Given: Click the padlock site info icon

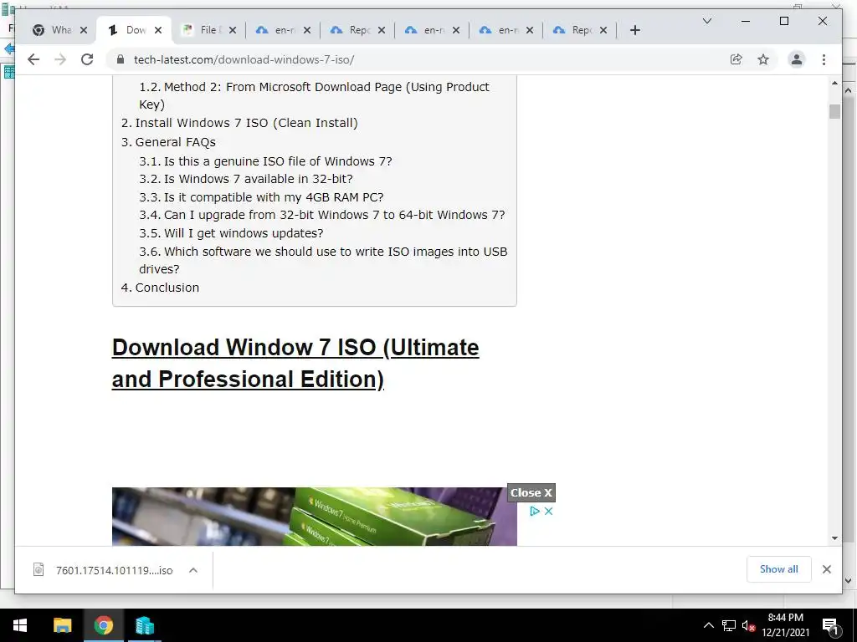Looking at the screenshot, I should 121,59.
